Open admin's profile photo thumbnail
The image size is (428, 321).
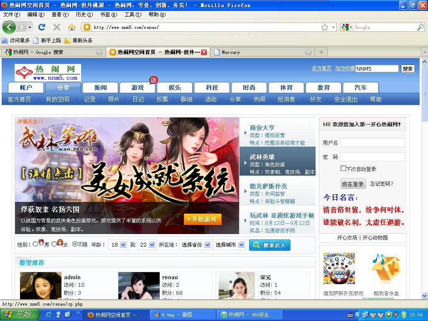tap(41, 285)
